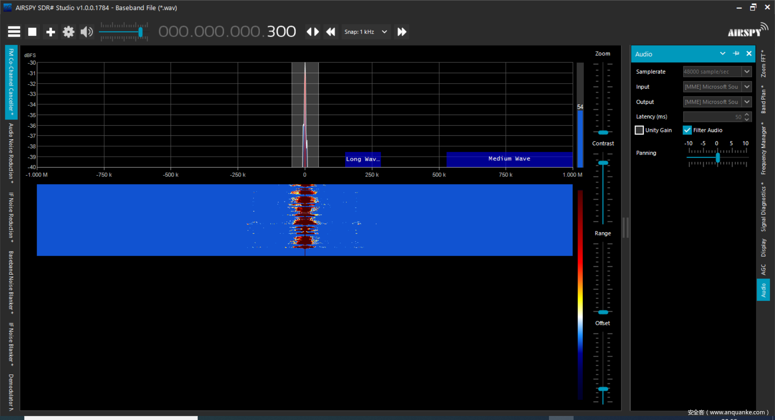Adjust the Panning slider thumb
This screenshot has width=775, height=420.
tap(718, 157)
